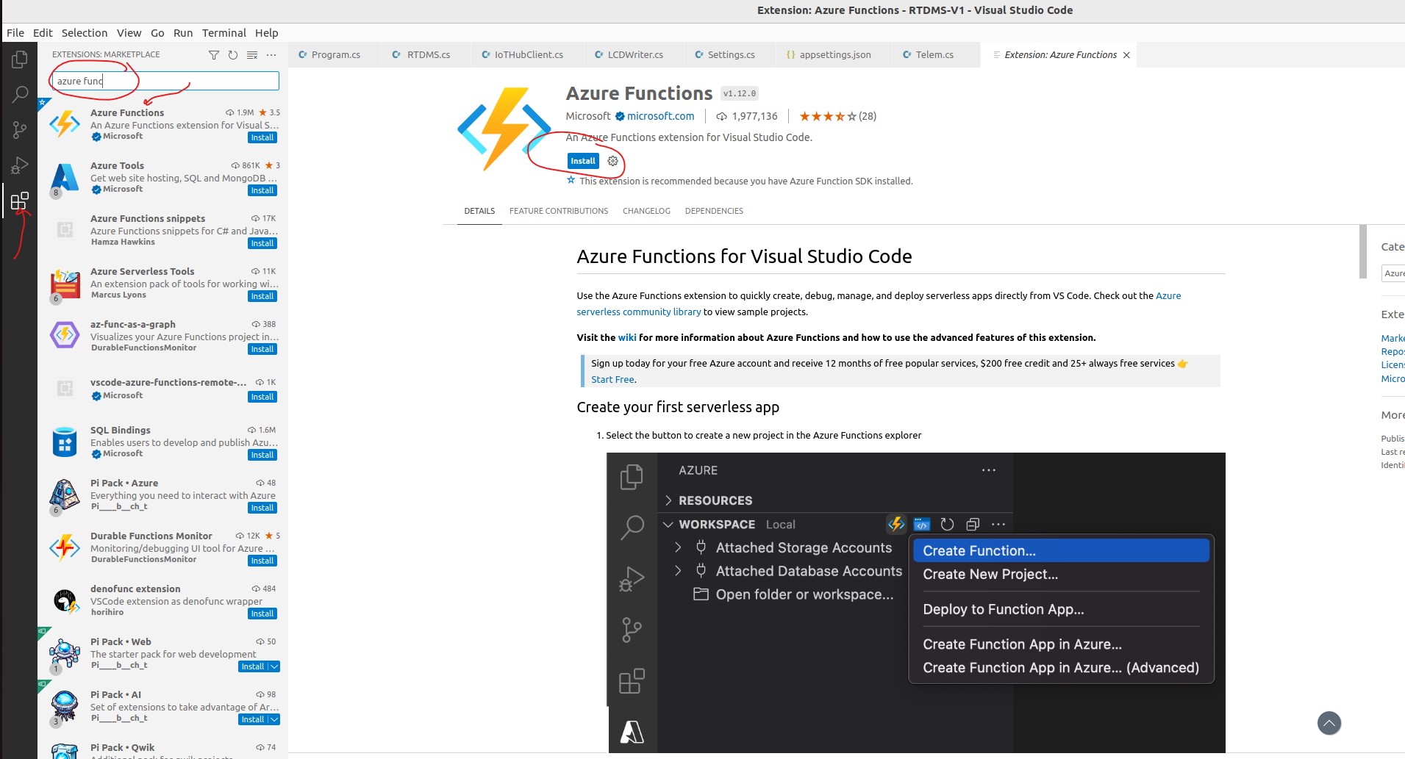1405x759 pixels.
Task: Select Azure Tools extension icon
Action: pyautogui.click(x=65, y=177)
